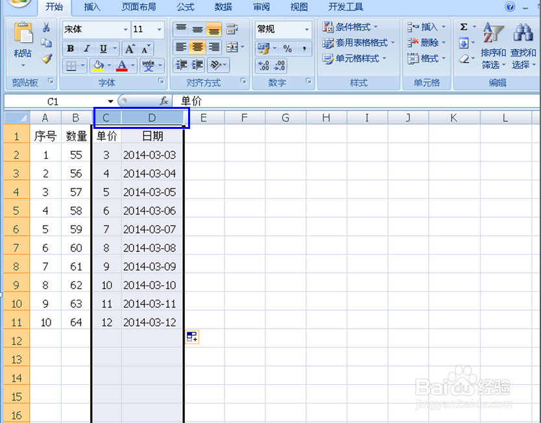Click the Fill down arrow icon
Image resolution: width=541 pixels, height=423 pixels.
click(x=464, y=43)
